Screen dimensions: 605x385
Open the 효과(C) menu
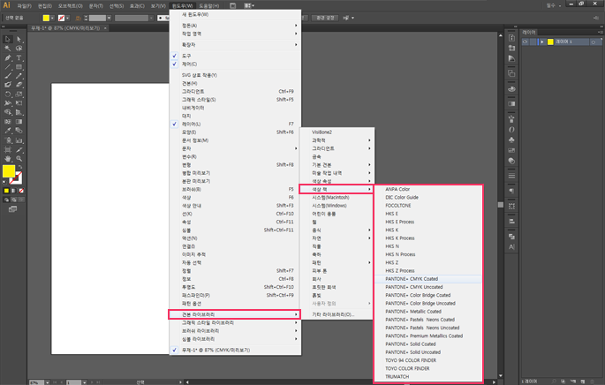pyautogui.click(x=137, y=6)
